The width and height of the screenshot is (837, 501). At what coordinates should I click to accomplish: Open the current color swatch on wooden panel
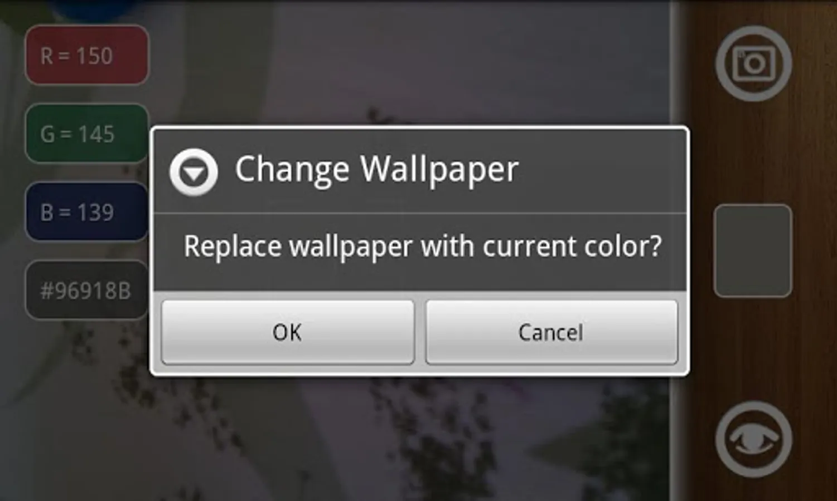[x=753, y=250]
